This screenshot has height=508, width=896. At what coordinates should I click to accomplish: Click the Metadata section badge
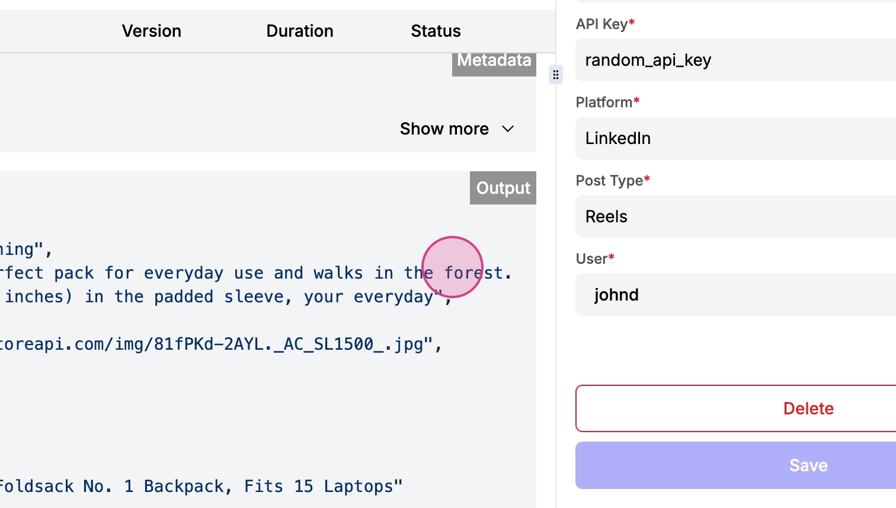[x=494, y=62]
